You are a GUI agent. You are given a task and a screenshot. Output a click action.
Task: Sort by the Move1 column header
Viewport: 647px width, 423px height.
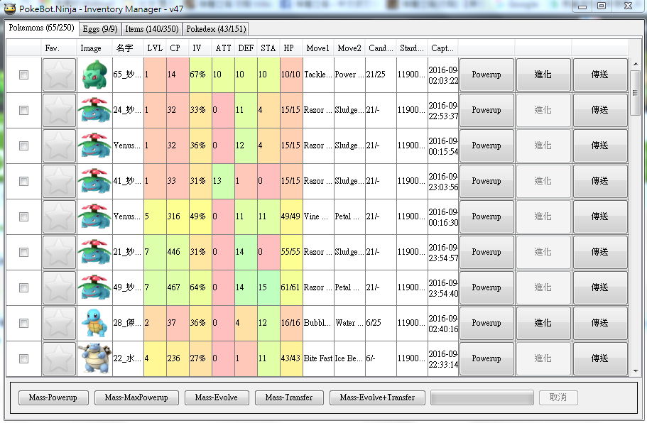point(318,48)
